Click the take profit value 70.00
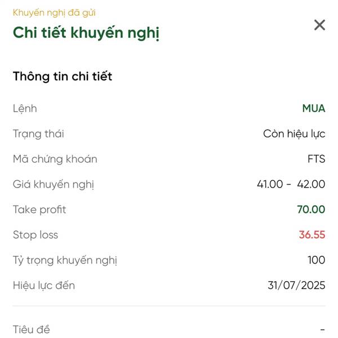Image resolution: width=338 pixels, height=338 pixels. tap(311, 210)
